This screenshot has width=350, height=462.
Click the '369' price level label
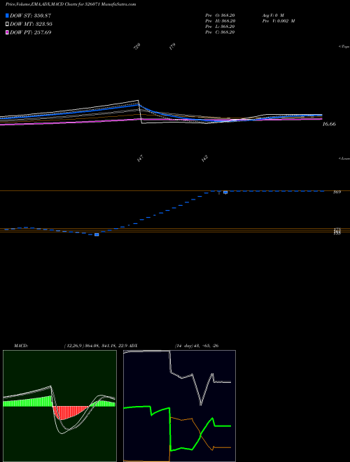(337, 192)
